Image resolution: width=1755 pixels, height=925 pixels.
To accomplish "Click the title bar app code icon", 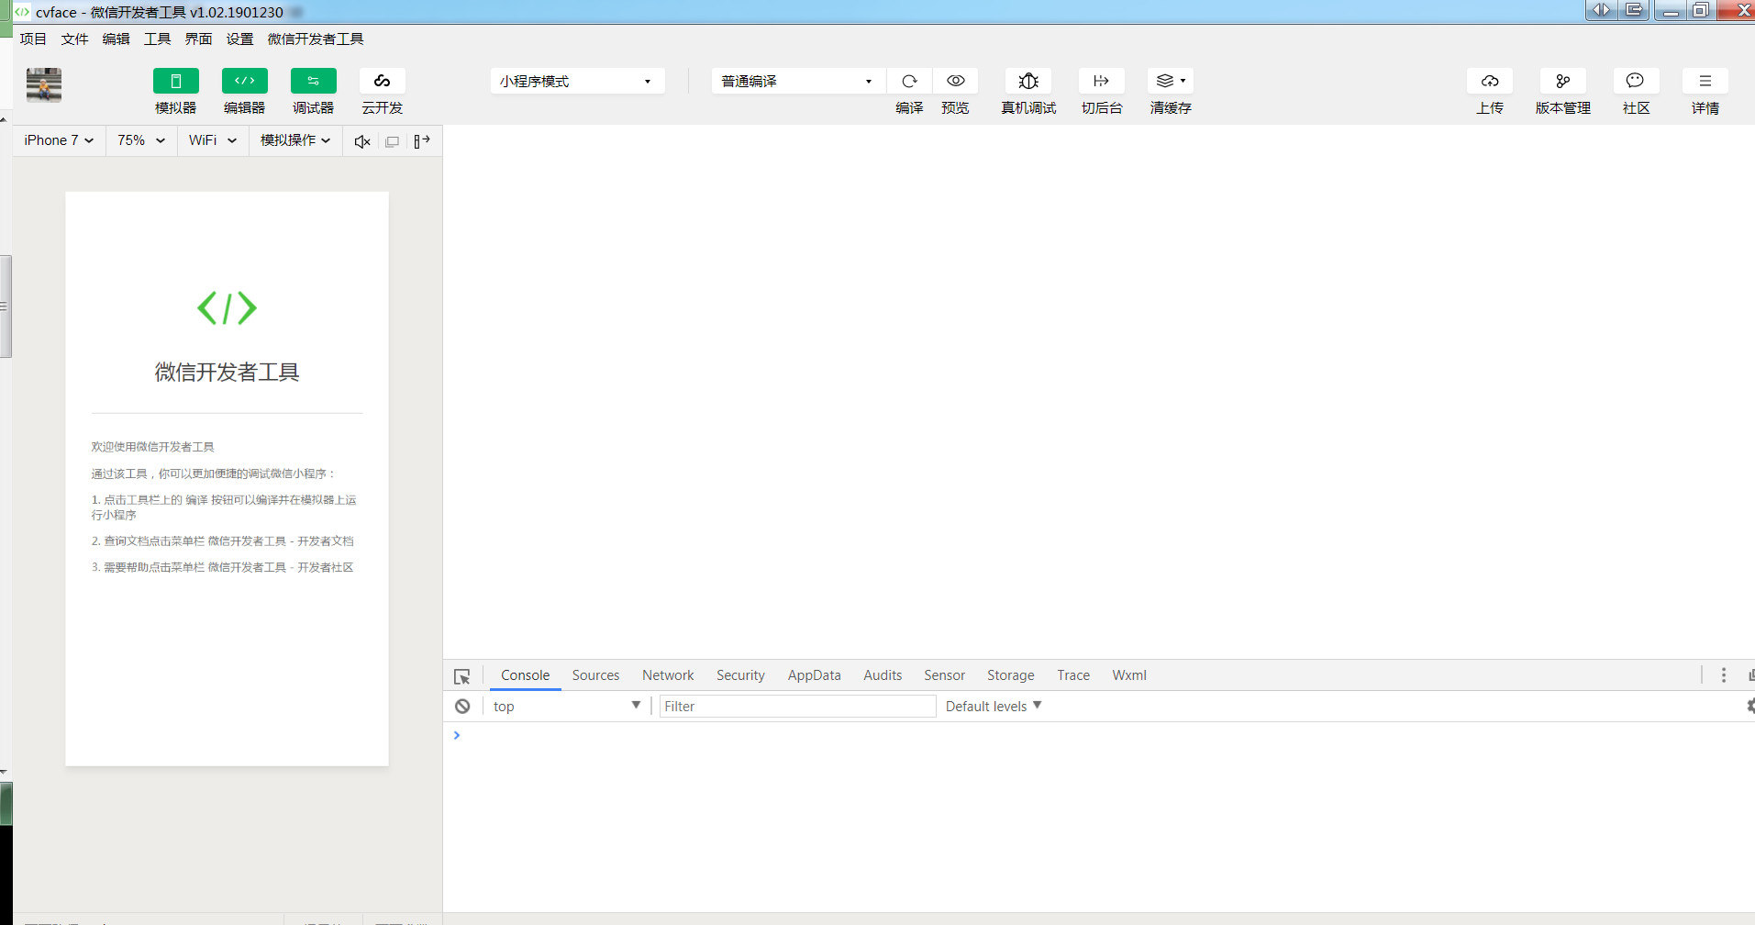I will tap(22, 12).
